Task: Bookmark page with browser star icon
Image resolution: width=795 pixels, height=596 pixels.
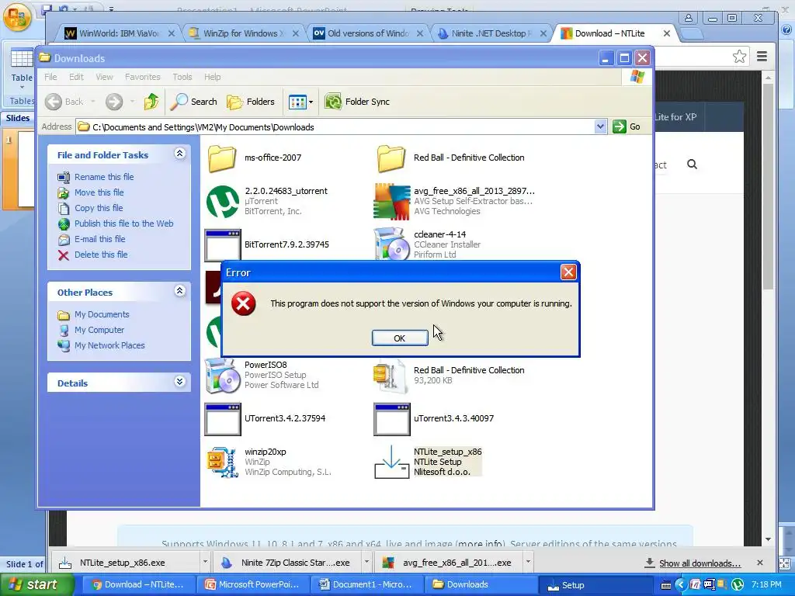Action: point(739,56)
